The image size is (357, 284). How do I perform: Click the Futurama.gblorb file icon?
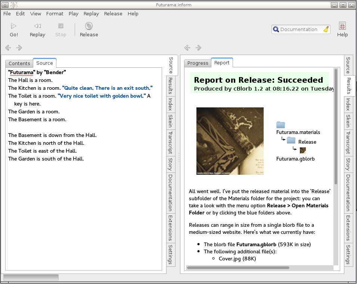pos(303,150)
